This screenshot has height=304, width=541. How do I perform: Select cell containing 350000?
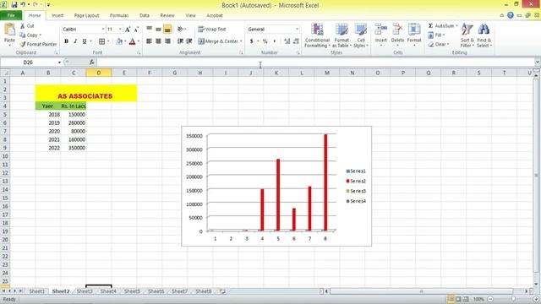(x=74, y=148)
